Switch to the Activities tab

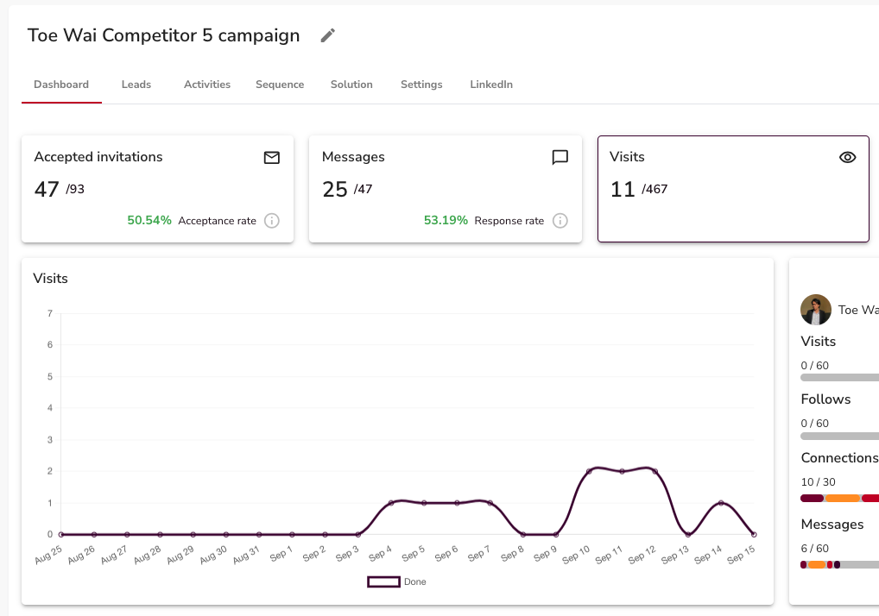[207, 85]
